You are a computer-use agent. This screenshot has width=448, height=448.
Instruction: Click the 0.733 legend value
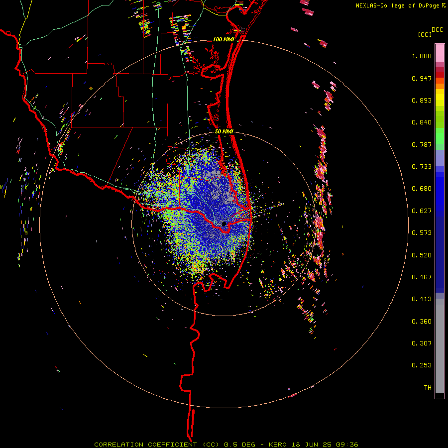(x=422, y=167)
